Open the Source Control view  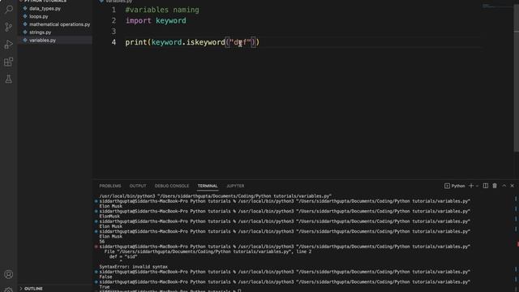pyautogui.click(x=9, y=27)
